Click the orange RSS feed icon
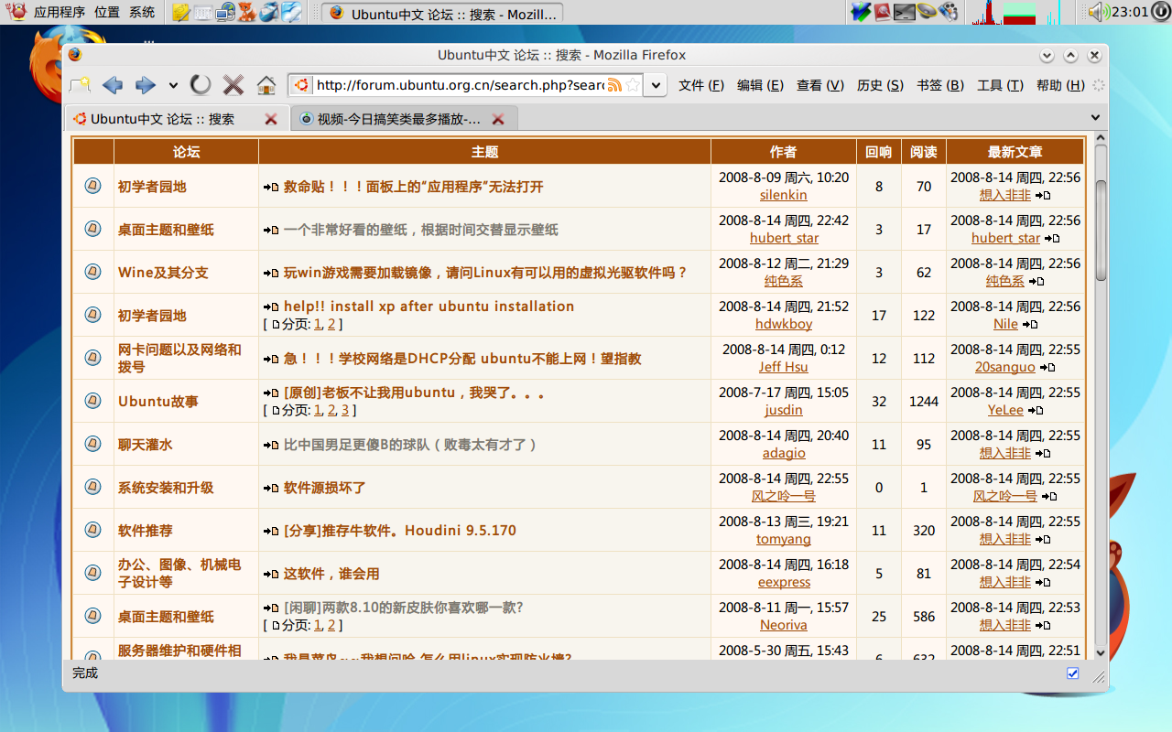This screenshot has height=732, width=1172. click(614, 85)
